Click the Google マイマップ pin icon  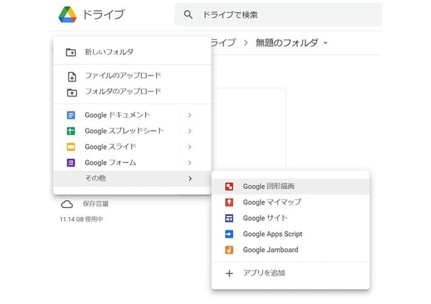pos(229,202)
